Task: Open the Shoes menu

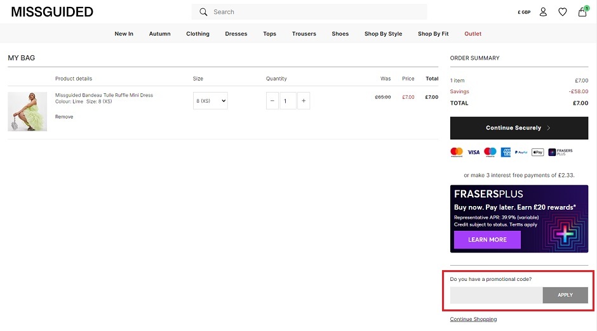Action: click(x=340, y=34)
